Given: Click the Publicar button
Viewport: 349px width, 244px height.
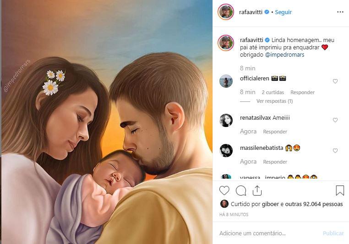Looking at the screenshot, I should pos(333,233).
